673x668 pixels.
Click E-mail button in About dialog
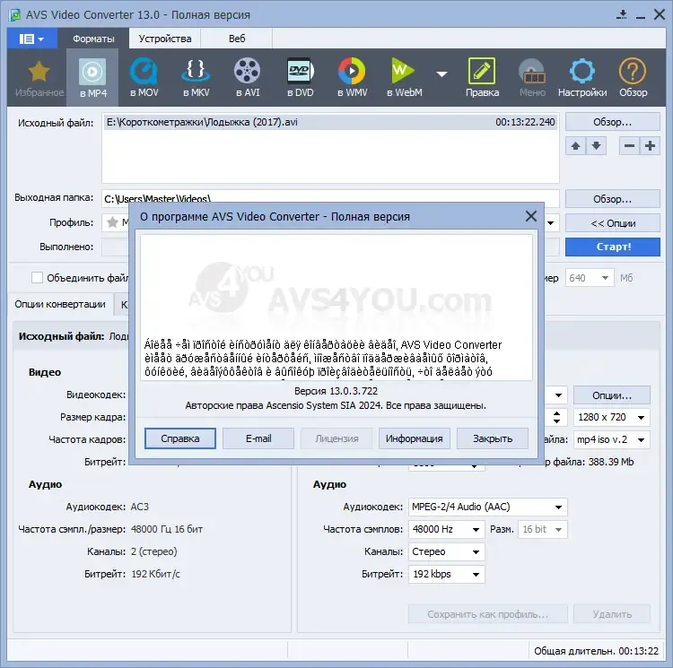click(x=258, y=438)
